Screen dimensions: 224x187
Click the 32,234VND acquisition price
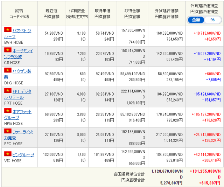point(105,94)
